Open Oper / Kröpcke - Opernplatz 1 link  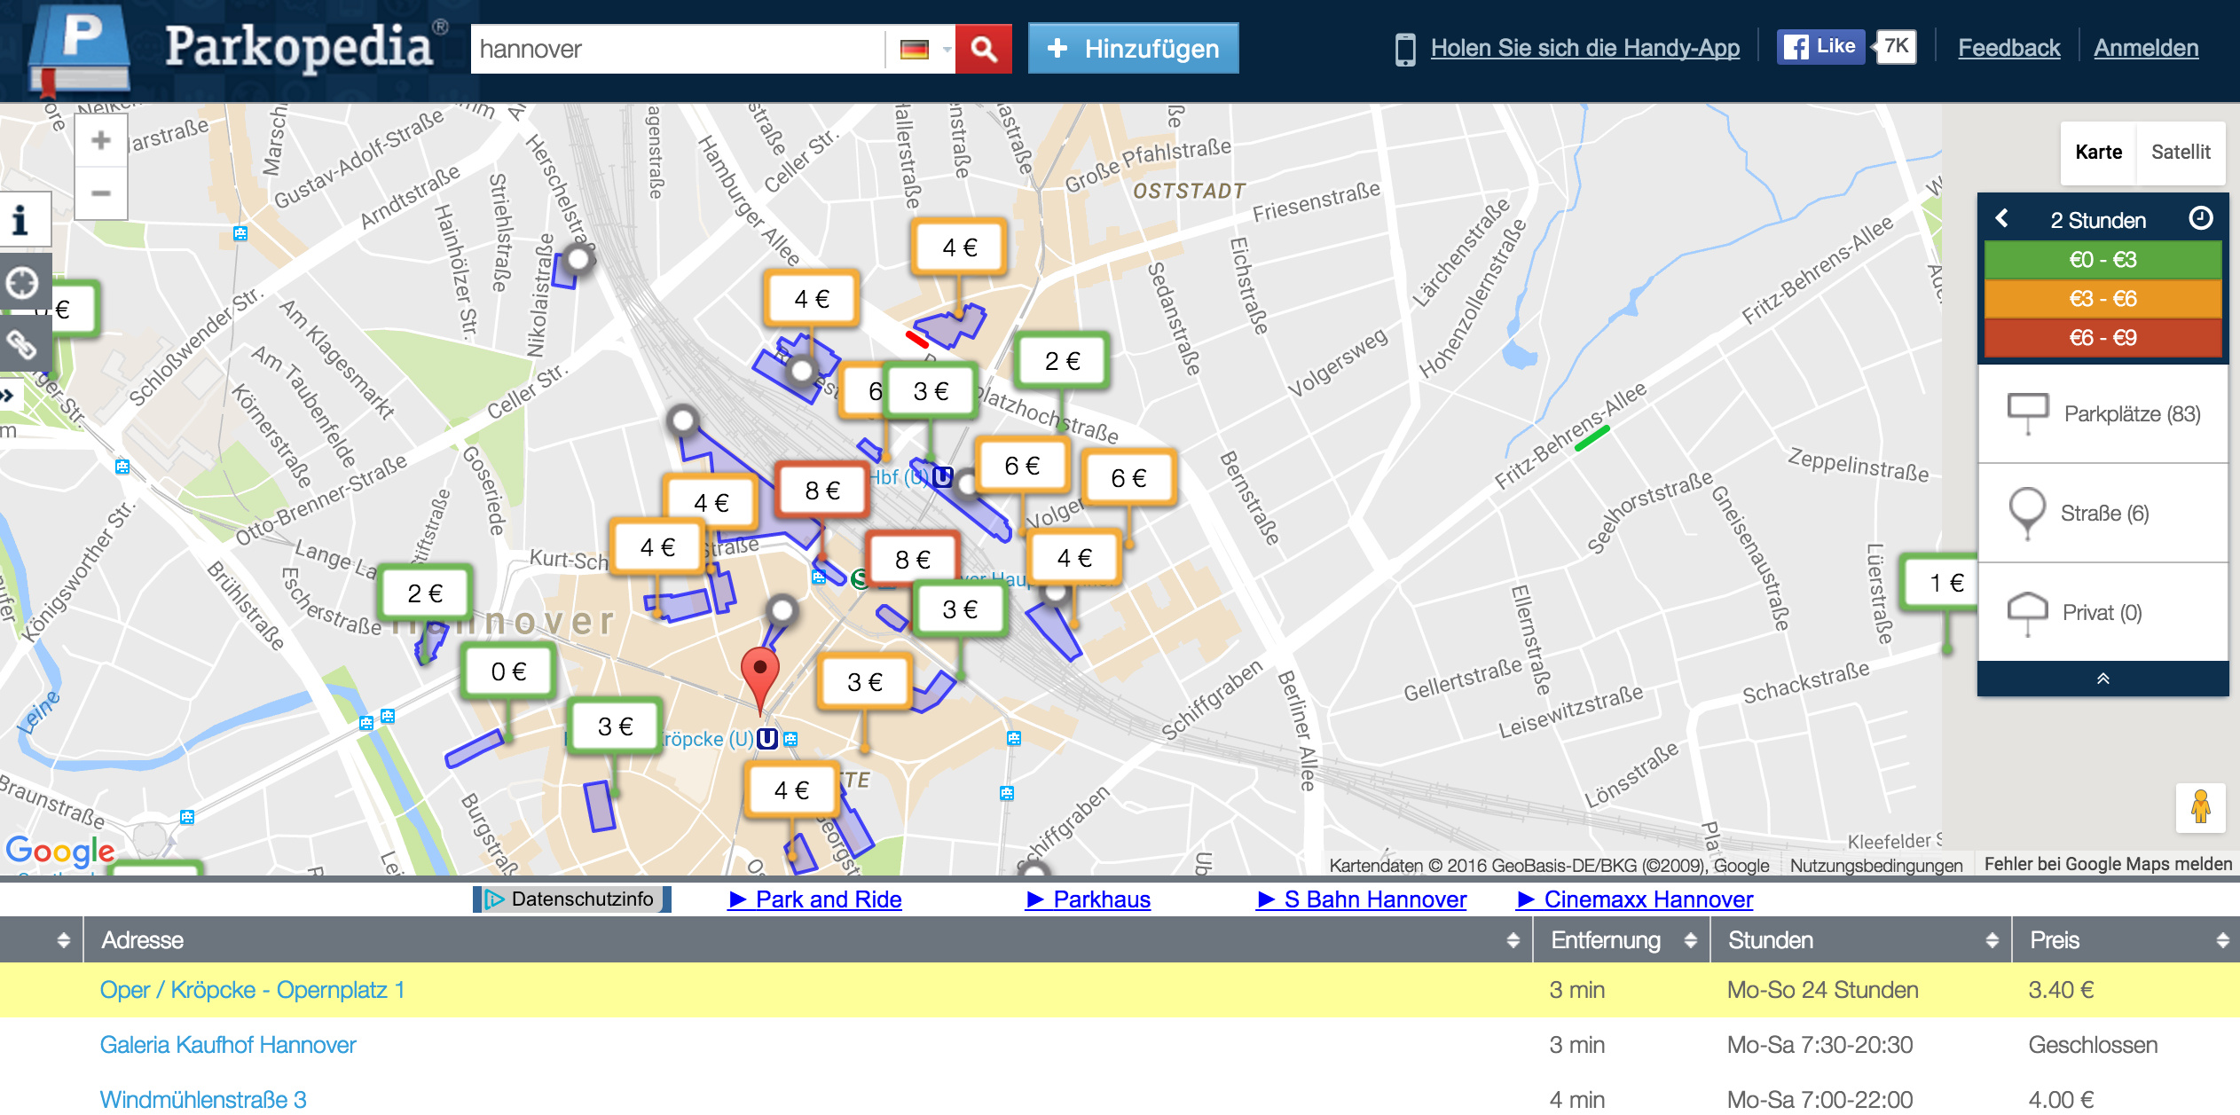click(252, 990)
